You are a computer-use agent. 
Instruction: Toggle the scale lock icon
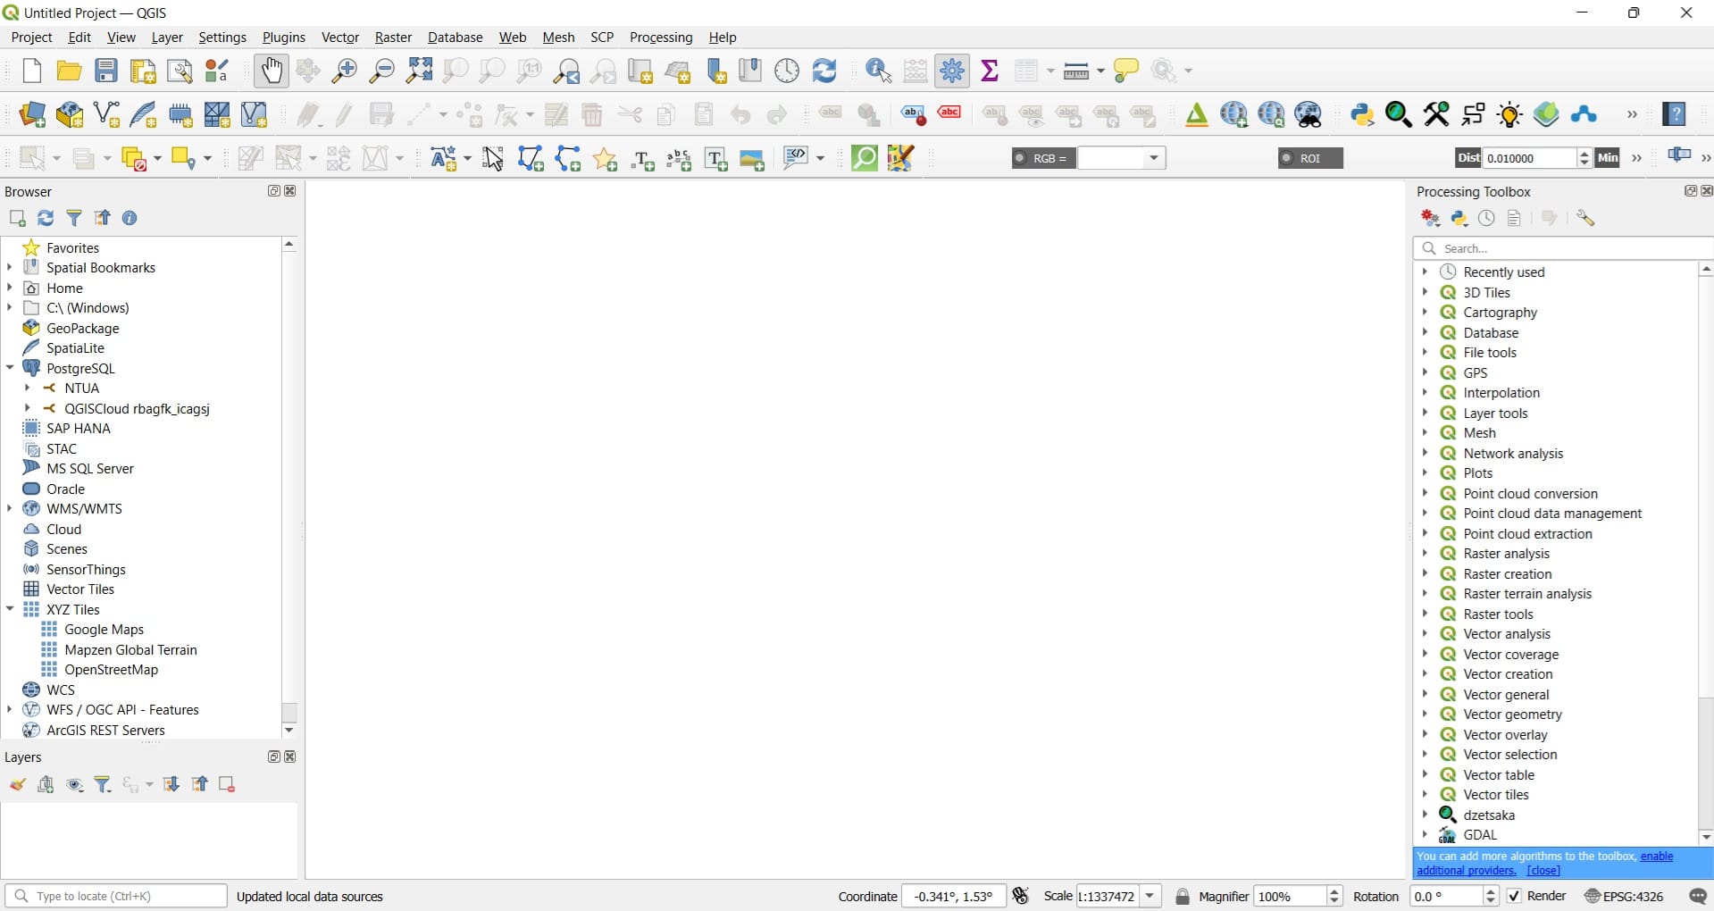tap(1183, 896)
